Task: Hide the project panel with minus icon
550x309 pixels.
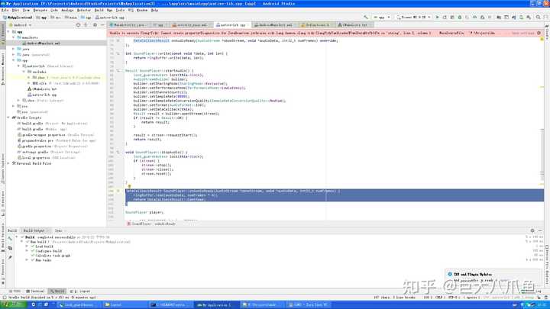Action: [102, 25]
